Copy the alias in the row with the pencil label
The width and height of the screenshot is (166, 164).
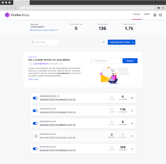point(74,100)
